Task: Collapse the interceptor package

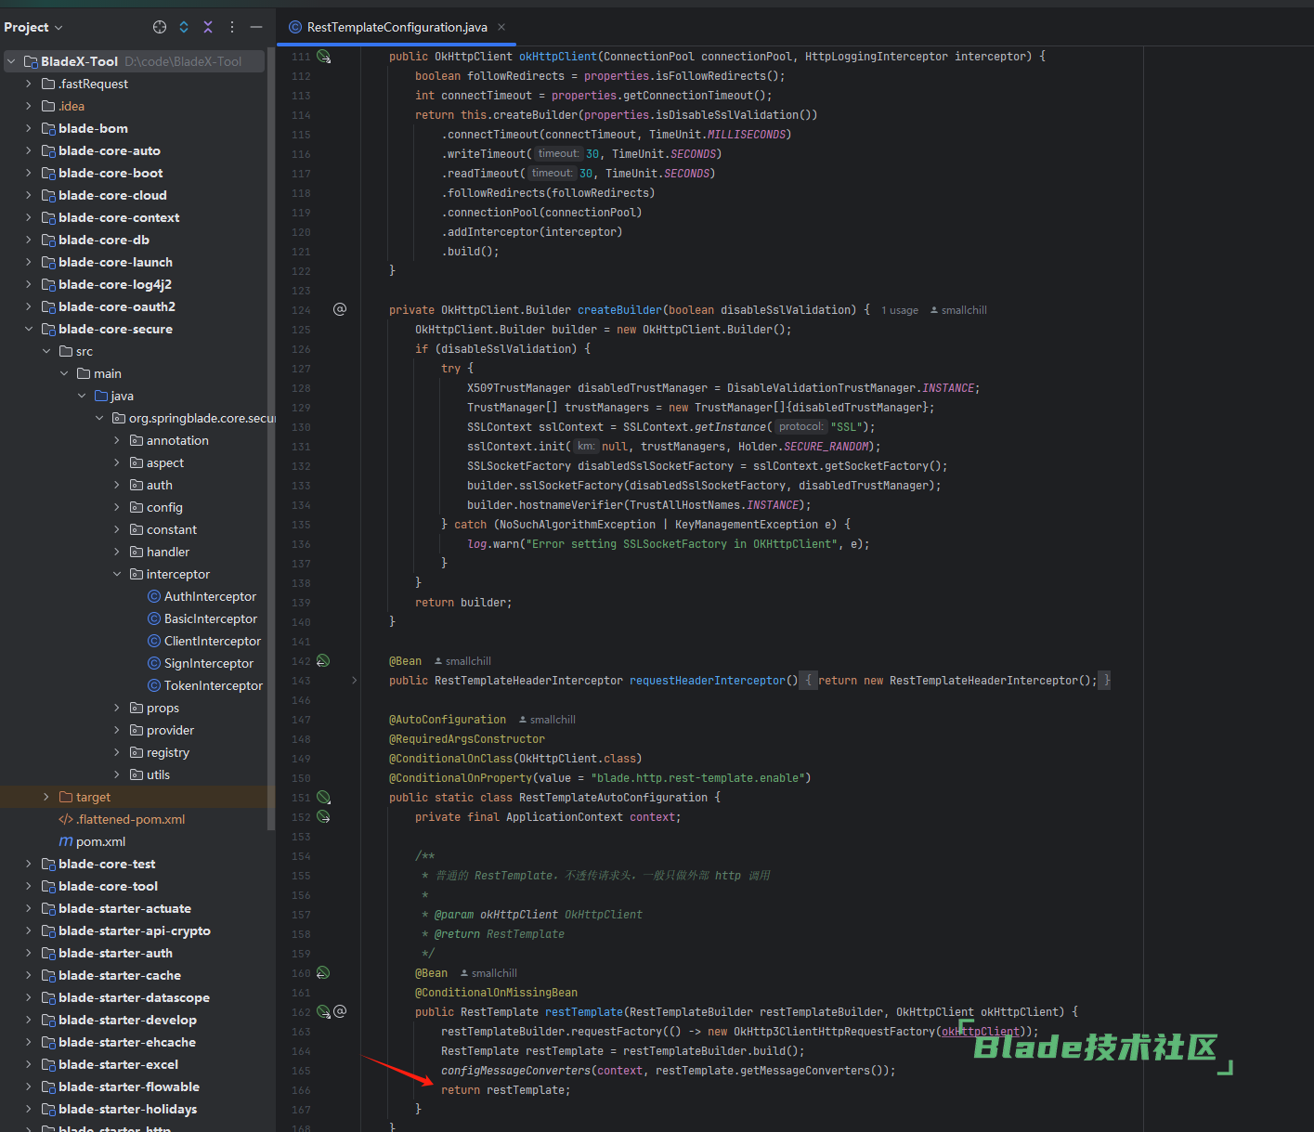Action: point(117,574)
